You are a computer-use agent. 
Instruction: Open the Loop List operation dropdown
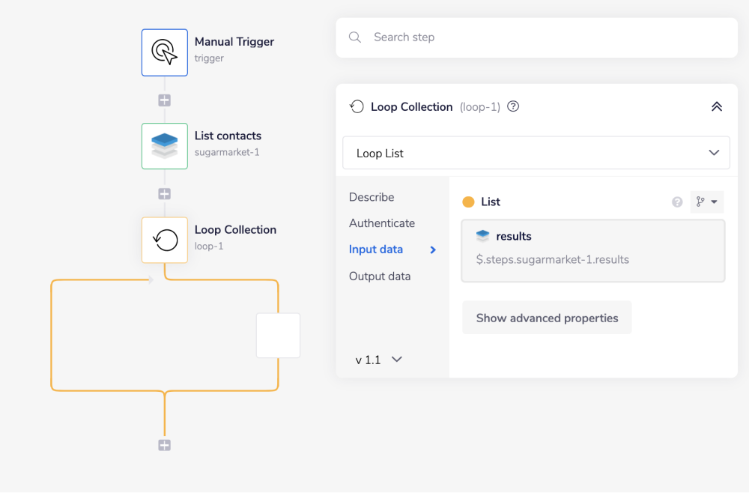(x=536, y=153)
